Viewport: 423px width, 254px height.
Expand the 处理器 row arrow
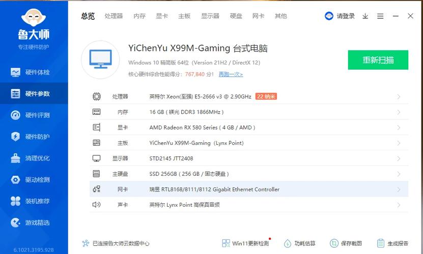(399, 97)
